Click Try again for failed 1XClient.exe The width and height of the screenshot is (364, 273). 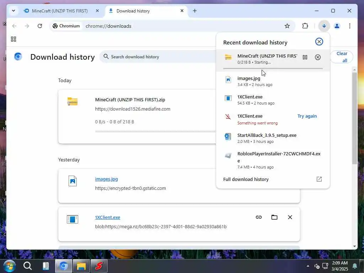click(307, 116)
